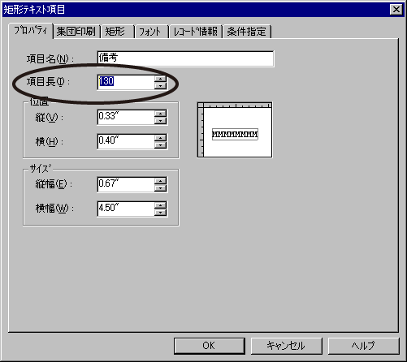Decrease 項目長 value with down arrow
The height and width of the screenshot is (362, 407).
click(161, 85)
